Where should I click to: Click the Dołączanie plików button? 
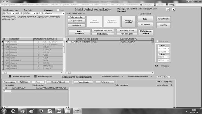(146, 32)
